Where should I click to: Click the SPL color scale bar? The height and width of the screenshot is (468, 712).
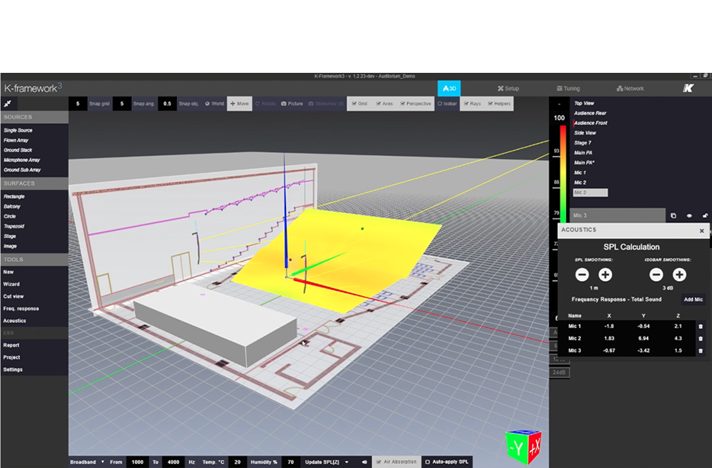(563, 174)
